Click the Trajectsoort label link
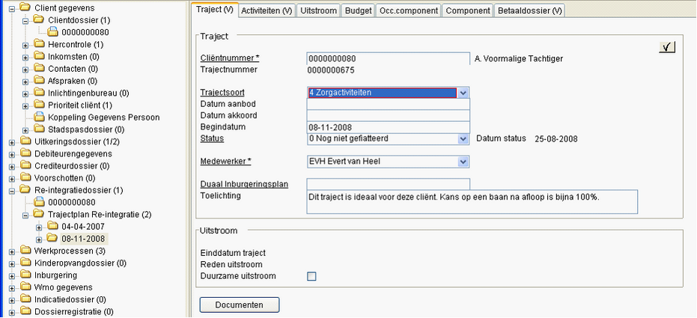 [x=222, y=92]
